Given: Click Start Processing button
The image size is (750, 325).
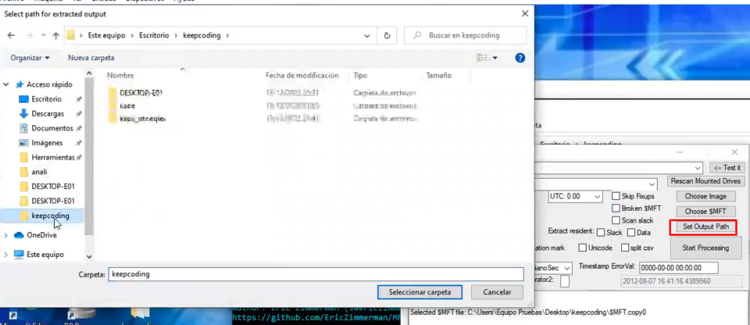Looking at the screenshot, I should tap(705, 248).
